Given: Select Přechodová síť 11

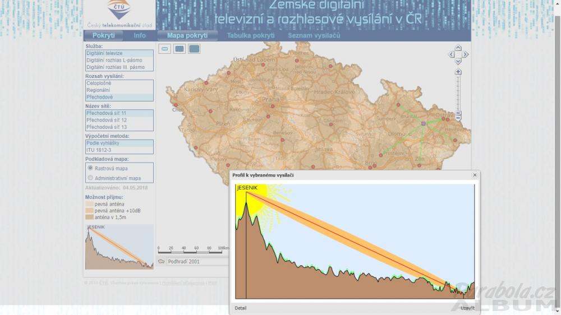Looking at the screenshot, I should 119,113.
